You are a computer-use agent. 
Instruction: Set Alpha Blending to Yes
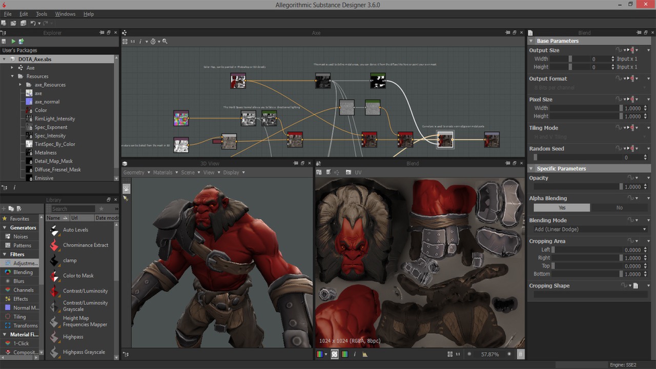[x=562, y=208]
